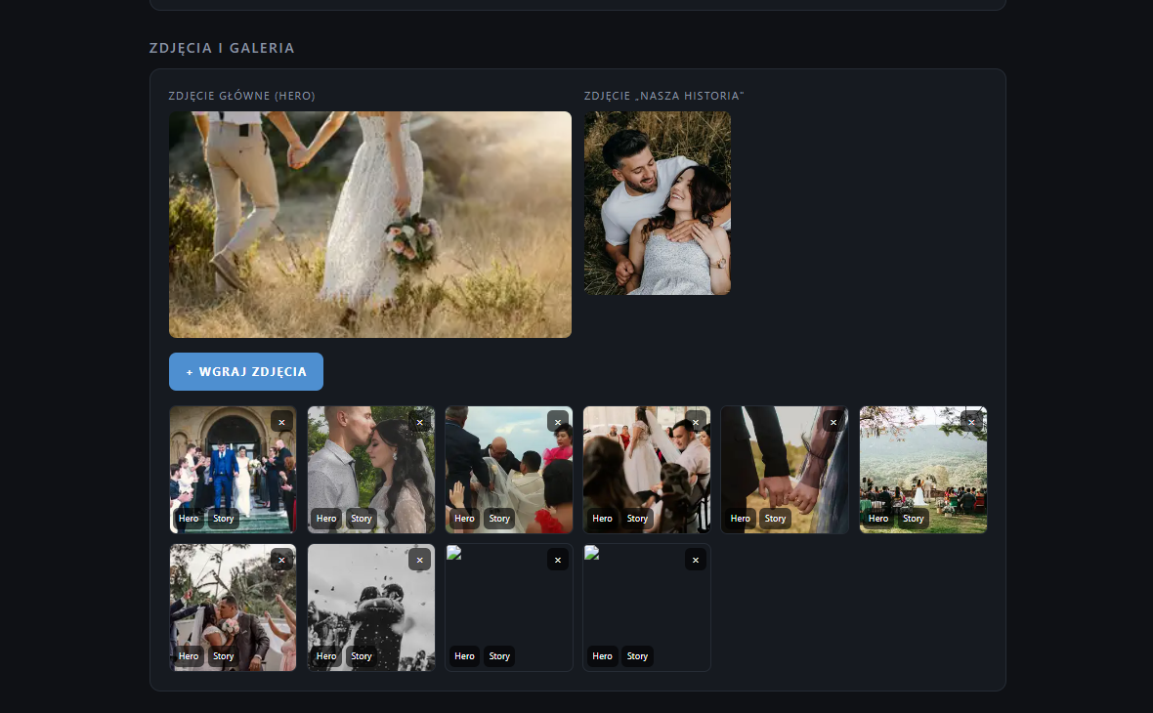This screenshot has height=713, width=1153.
Task: Open the Nasza Historia couple photo preview
Action: pos(658,203)
